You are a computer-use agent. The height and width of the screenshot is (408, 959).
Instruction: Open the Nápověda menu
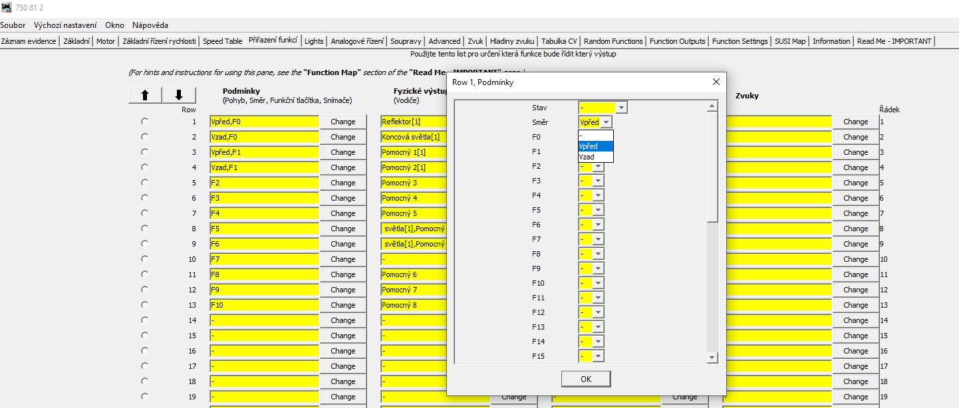click(x=150, y=25)
